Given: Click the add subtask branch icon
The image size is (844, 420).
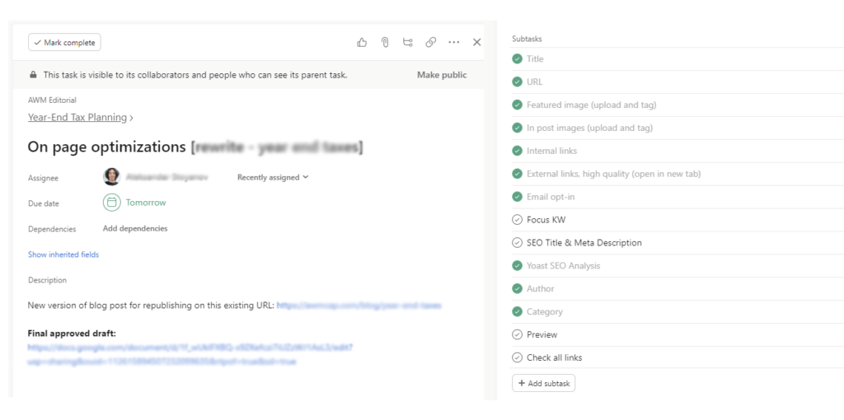Looking at the screenshot, I should [408, 42].
